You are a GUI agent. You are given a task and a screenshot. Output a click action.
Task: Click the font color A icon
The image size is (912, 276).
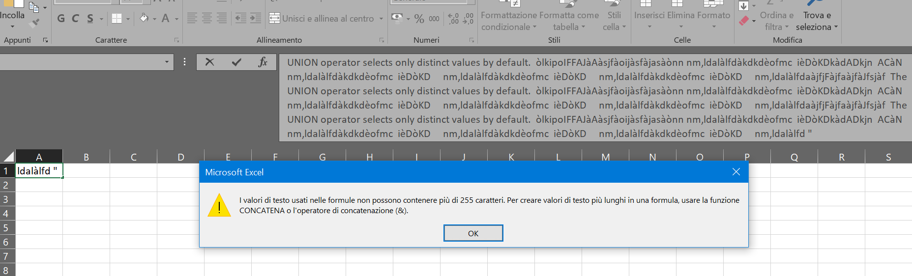click(x=166, y=19)
